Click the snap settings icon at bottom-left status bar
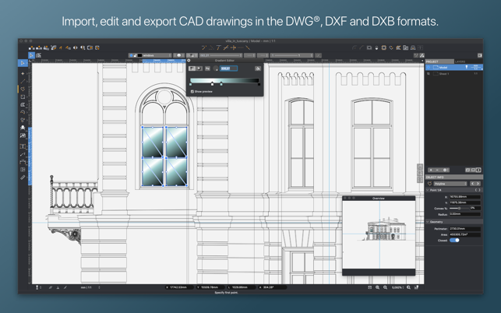Screen dimensions: 501x313 (37, 287)
